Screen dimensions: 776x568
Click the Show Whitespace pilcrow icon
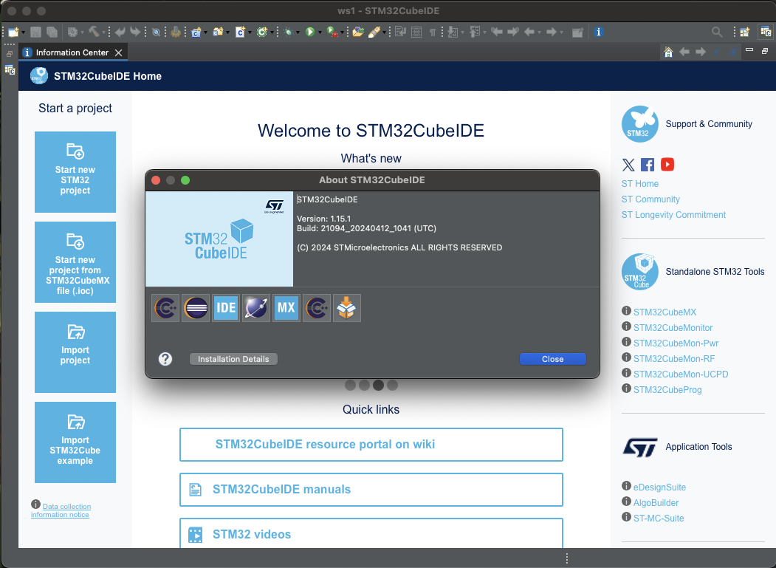pos(433,32)
